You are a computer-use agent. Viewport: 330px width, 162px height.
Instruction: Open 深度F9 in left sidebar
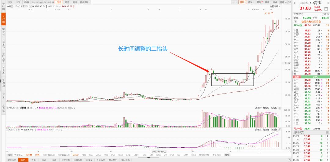pos(3,45)
